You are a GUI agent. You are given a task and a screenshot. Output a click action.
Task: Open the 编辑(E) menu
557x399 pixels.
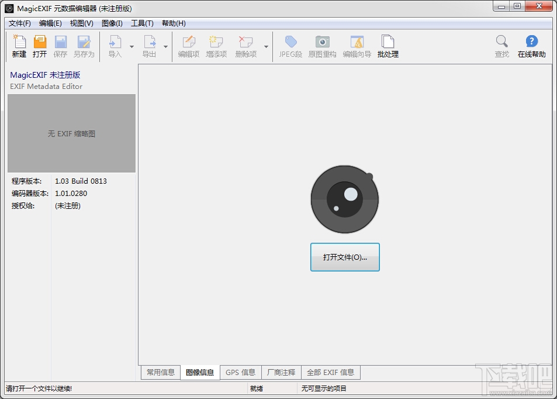(50, 23)
